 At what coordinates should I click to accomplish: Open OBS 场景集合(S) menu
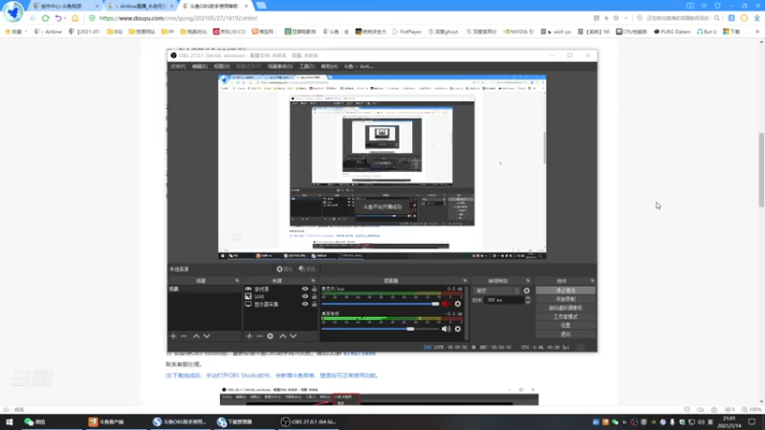click(280, 66)
